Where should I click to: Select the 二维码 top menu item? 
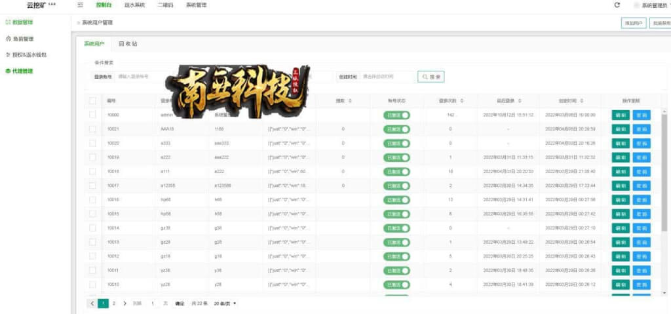[166, 5]
